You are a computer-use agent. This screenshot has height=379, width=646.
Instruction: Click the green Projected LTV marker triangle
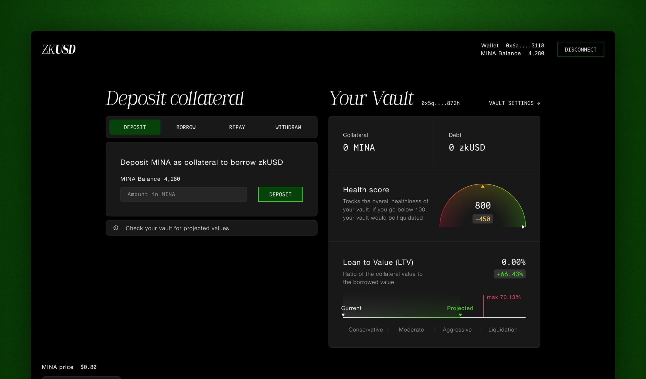pos(460,315)
